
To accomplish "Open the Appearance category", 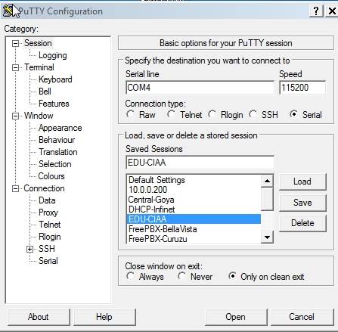I will pyautogui.click(x=60, y=128).
